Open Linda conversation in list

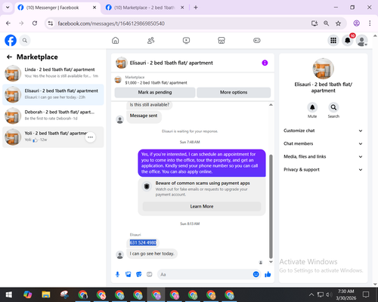[x=53, y=73]
